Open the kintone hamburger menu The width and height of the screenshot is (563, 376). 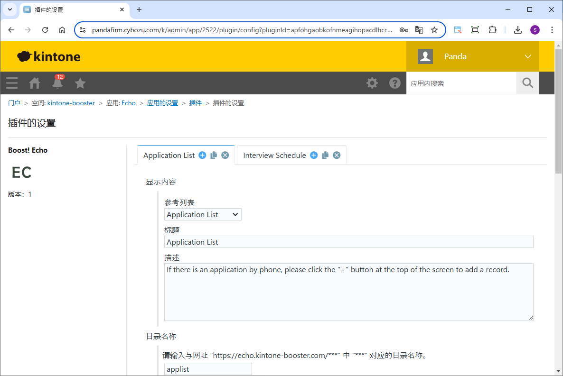[12, 83]
